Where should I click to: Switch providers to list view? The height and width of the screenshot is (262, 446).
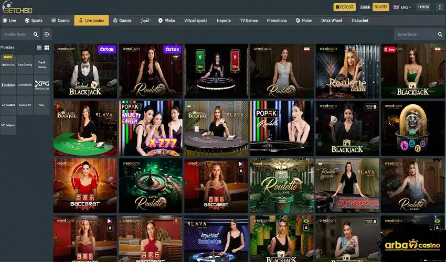pos(39,48)
